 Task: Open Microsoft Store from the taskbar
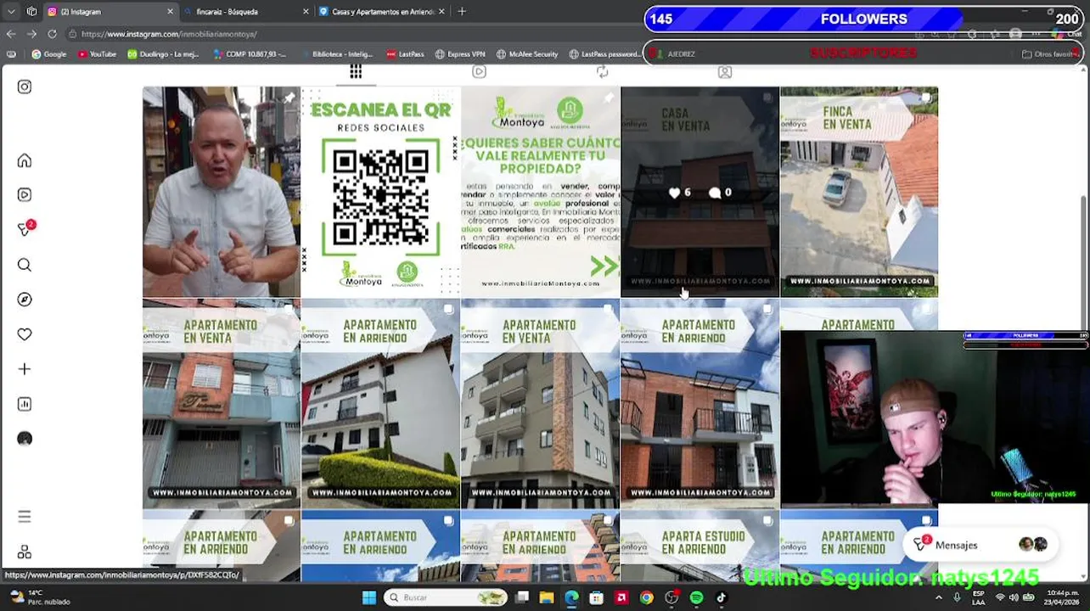coord(597,597)
